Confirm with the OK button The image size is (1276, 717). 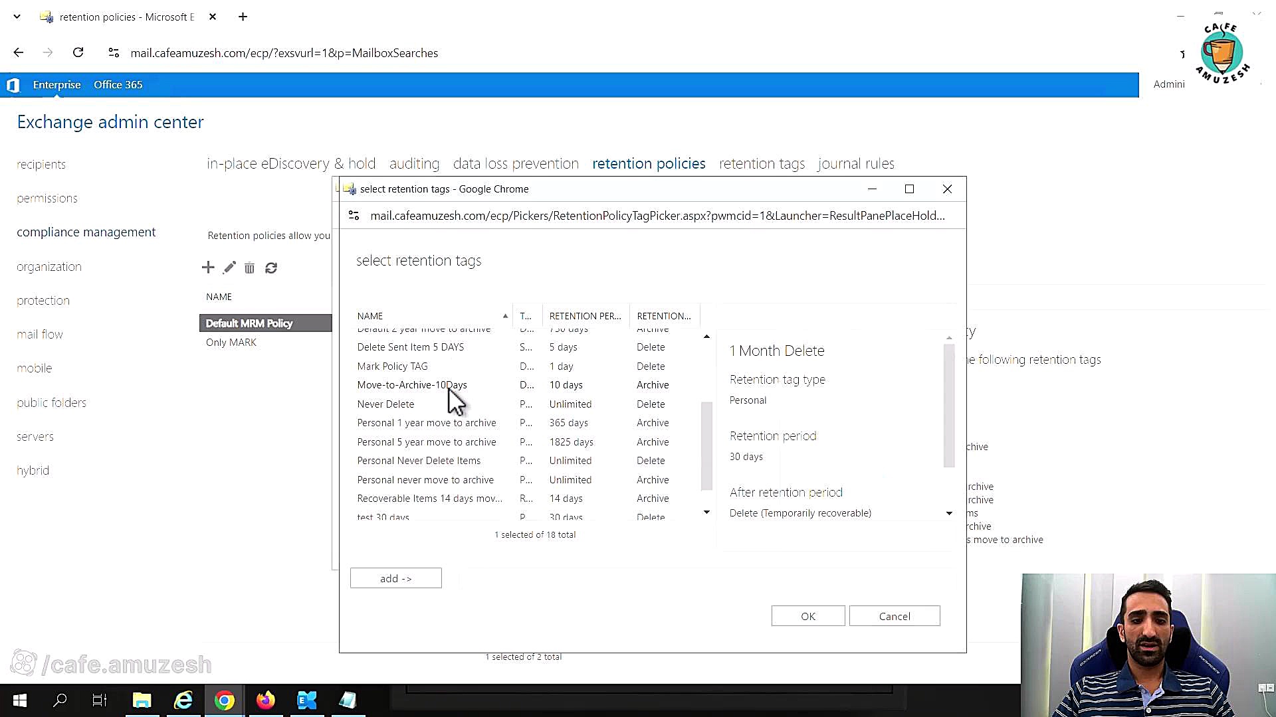[808, 616]
